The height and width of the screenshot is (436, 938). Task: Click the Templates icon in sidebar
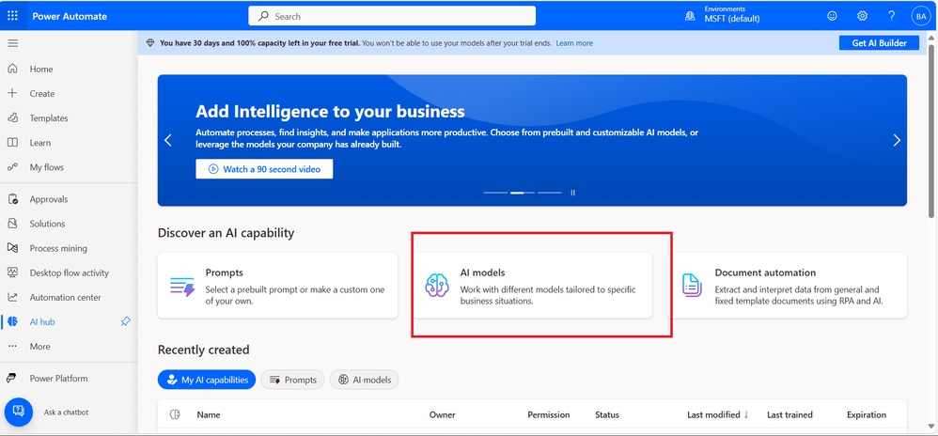click(12, 117)
